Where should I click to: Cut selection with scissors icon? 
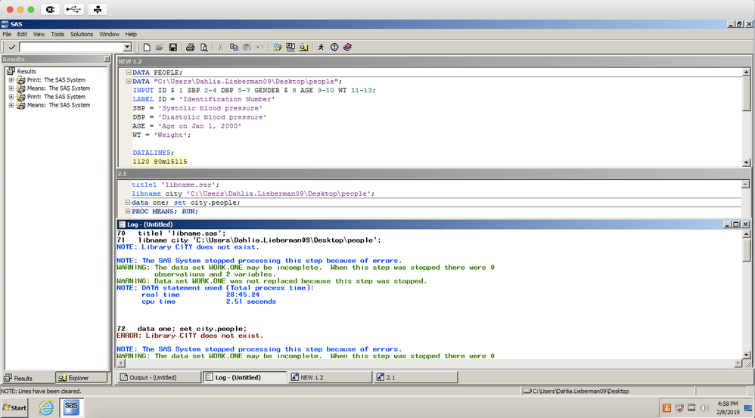click(x=221, y=47)
